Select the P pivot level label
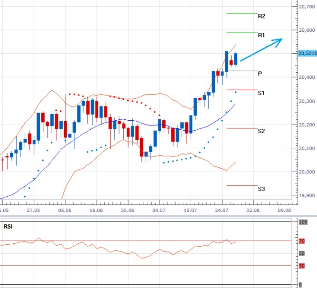The image size is (317, 288). tap(260, 74)
